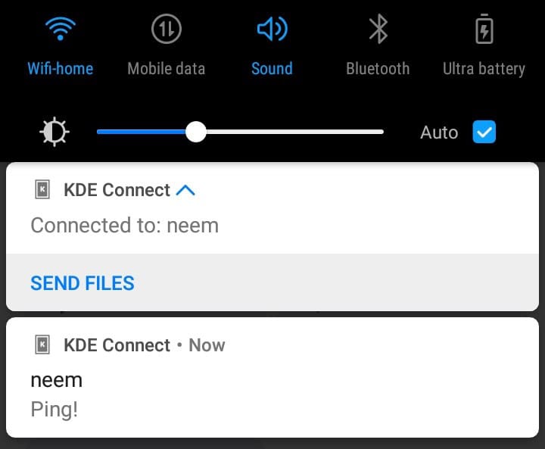
Task: Toggle Wi-Fi via the Wifi-home label
Action: pos(60,68)
